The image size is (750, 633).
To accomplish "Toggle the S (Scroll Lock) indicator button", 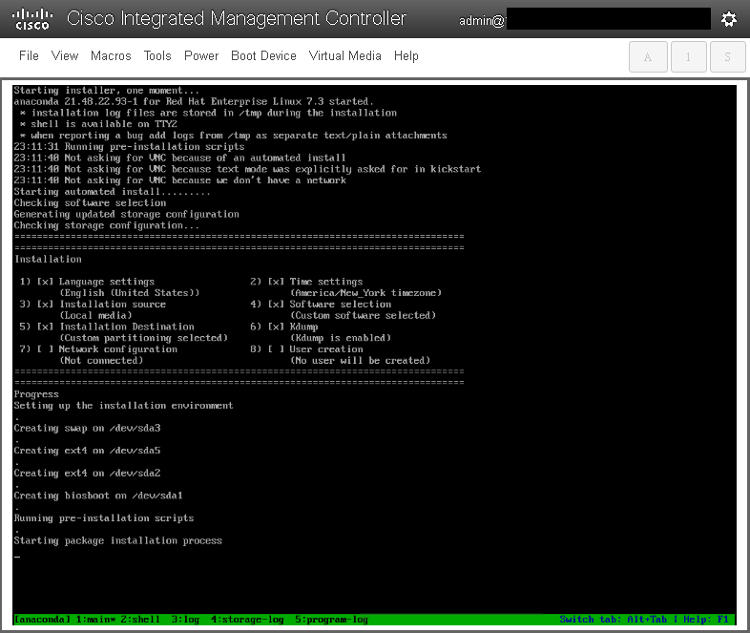I will (x=727, y=57).
